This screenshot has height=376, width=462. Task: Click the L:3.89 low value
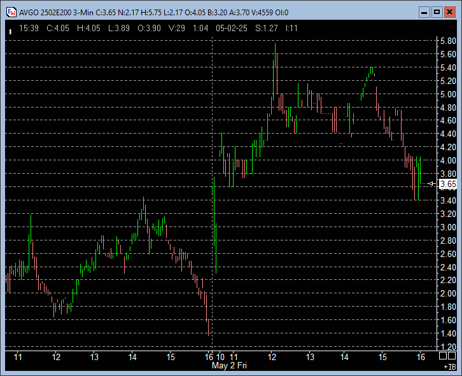119,28
